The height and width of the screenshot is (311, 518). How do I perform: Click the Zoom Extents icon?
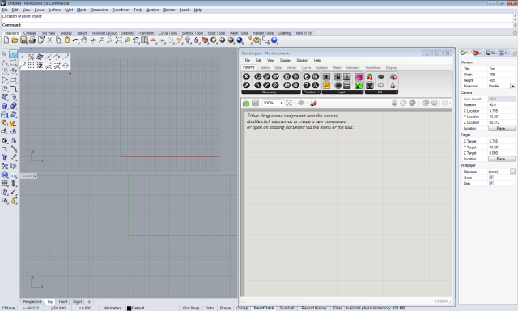point(119,40)
